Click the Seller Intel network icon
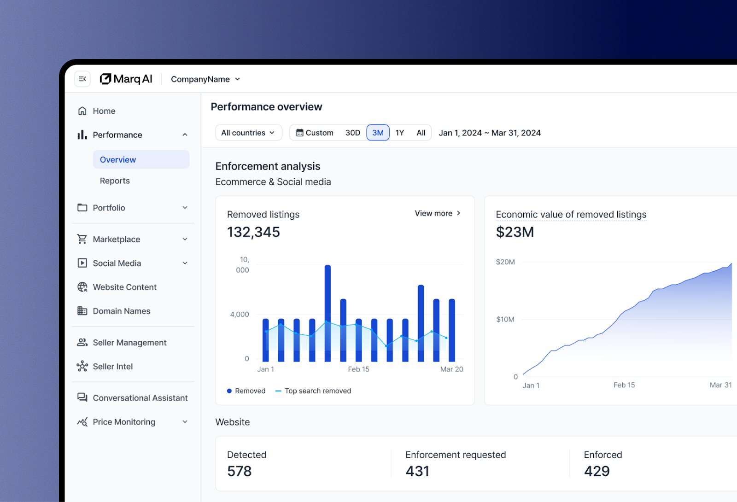Screen dimensions: 737x502 [x=82, y=366]
